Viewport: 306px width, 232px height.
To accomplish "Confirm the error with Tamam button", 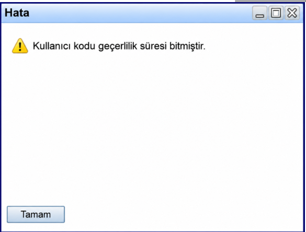I will click(x=36, y=214).
